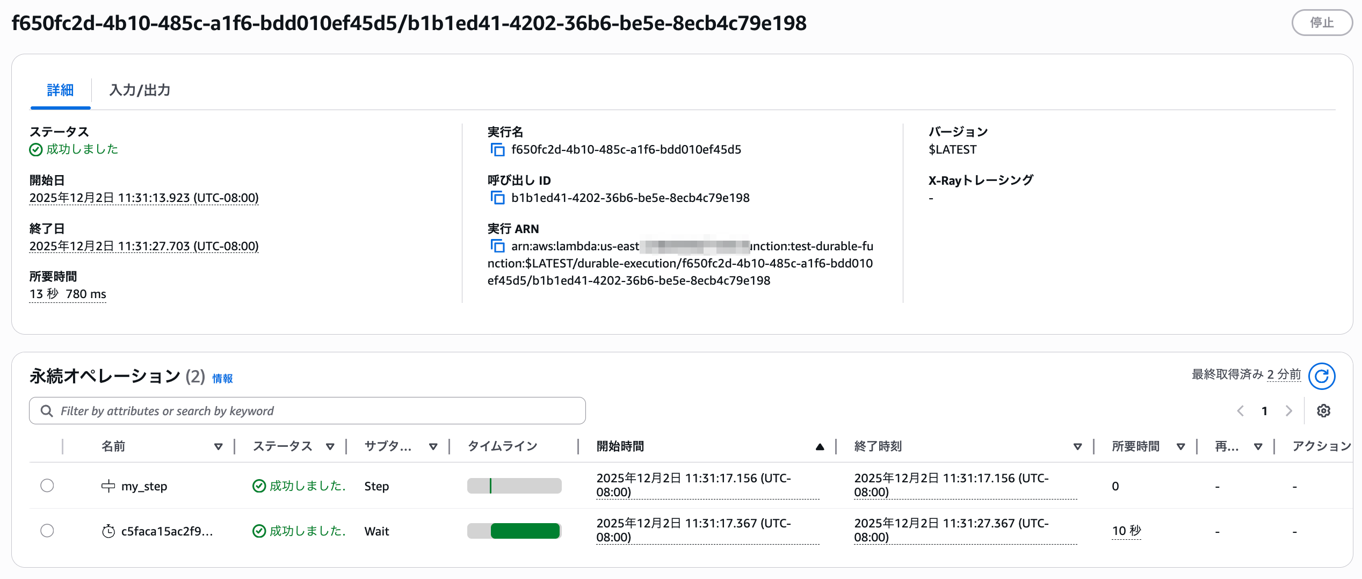Screen dimensions: 1362x579
Task: Select the 詳細 tab
Action: 60,90
